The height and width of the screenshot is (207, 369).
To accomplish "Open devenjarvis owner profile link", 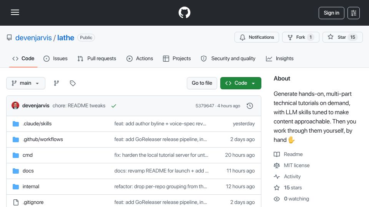I will pyautogui.click(x=33, y=38).
